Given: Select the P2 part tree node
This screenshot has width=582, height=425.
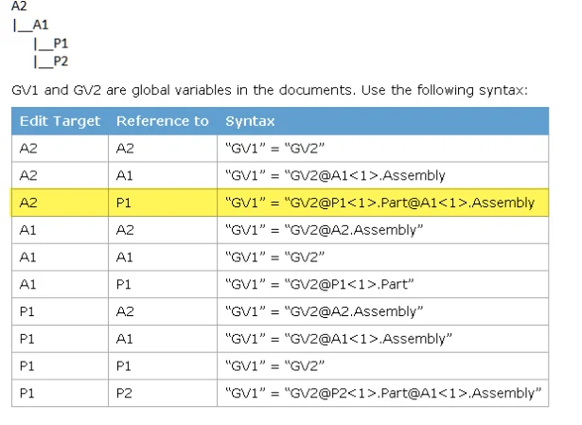Looking at the screenshot, I should 59,62.
